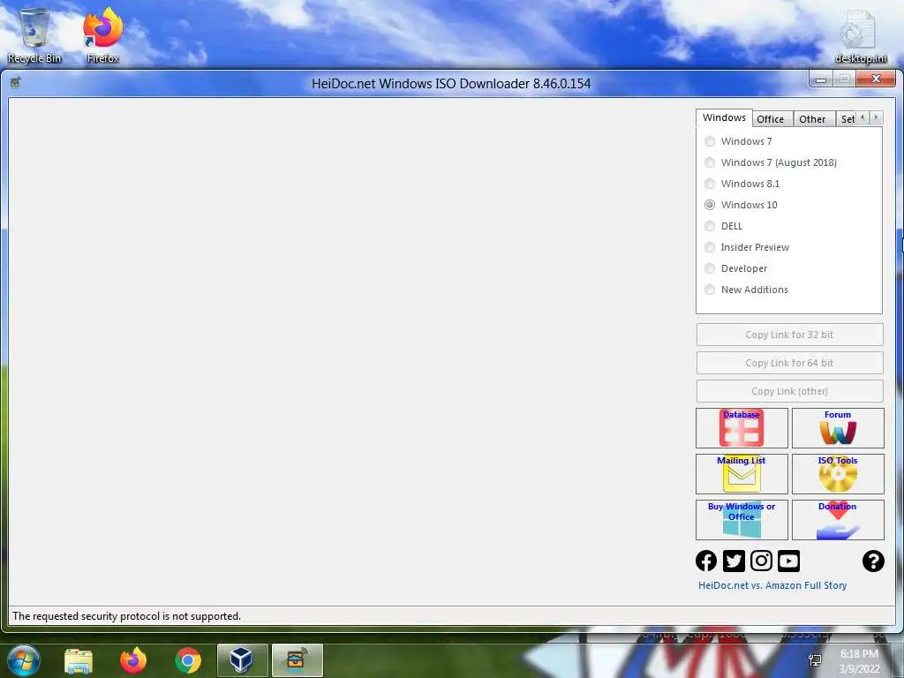Switch to the partially visible Set tab
Screen dimensions: 904x678
(847, 119)
